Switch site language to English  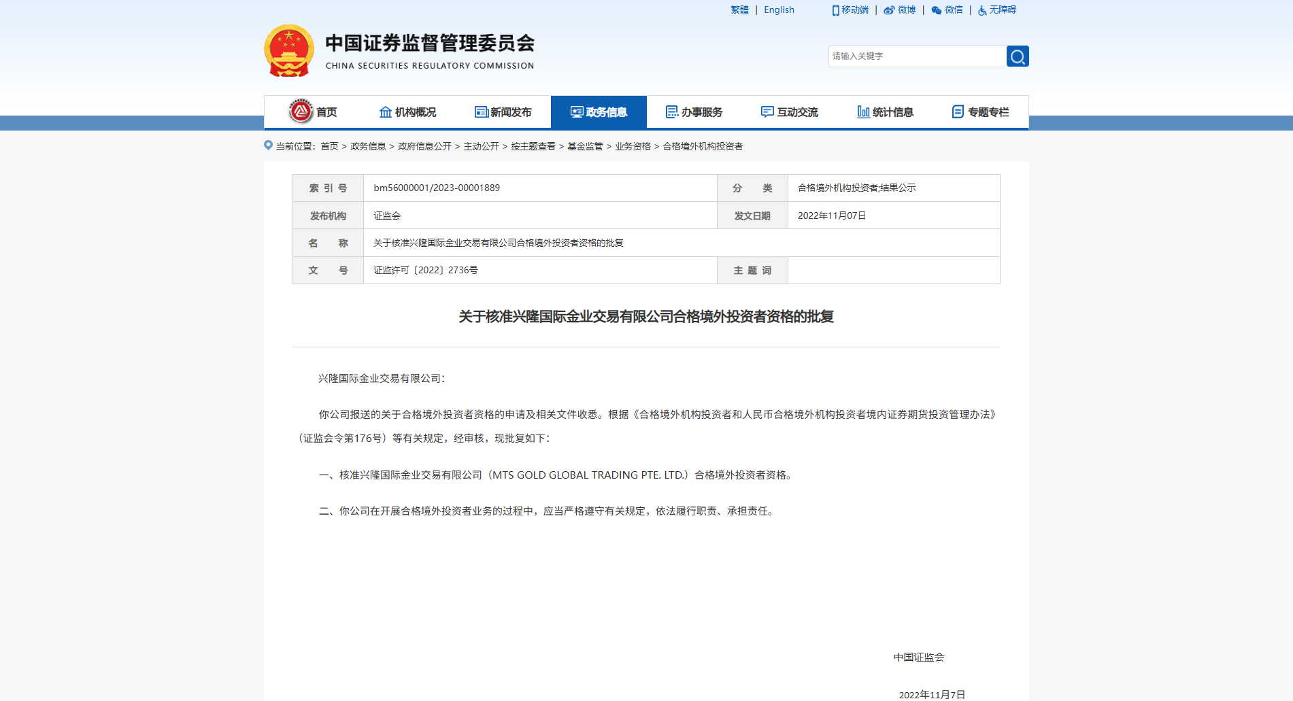[779, 10]
